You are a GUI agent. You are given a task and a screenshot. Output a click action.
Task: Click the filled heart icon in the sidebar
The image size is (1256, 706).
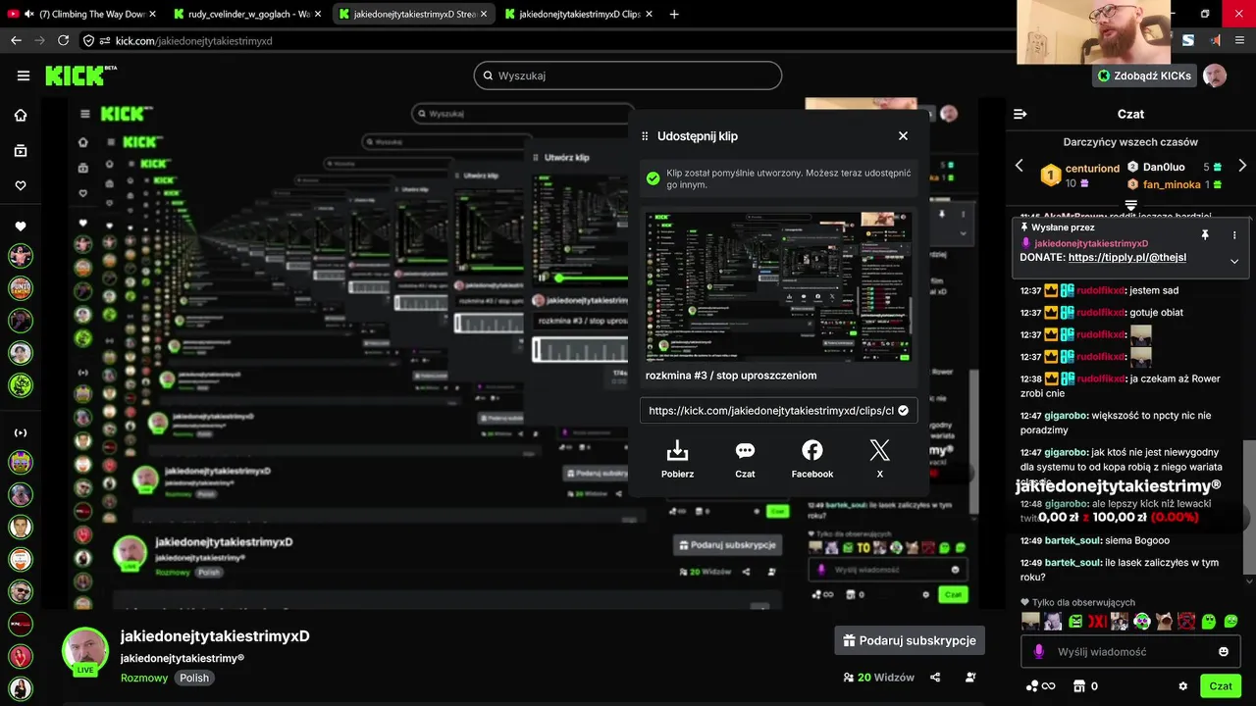click(x=21, y=227)
